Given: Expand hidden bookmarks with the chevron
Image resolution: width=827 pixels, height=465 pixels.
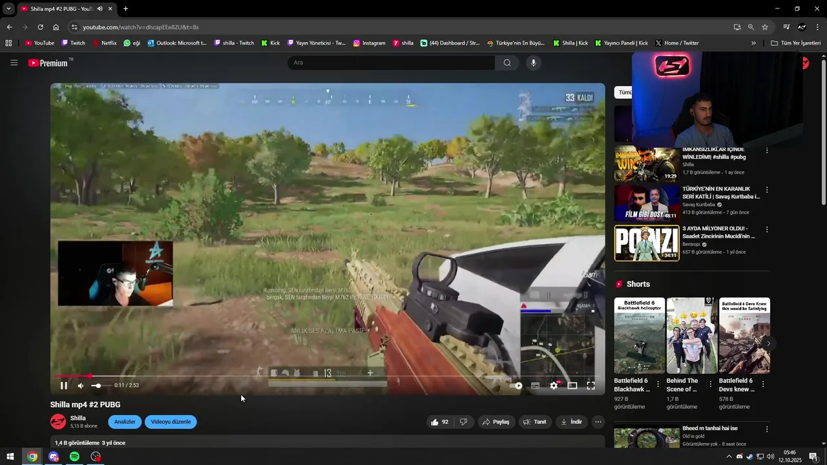Looking at the screenshot, I should point(753,43).
